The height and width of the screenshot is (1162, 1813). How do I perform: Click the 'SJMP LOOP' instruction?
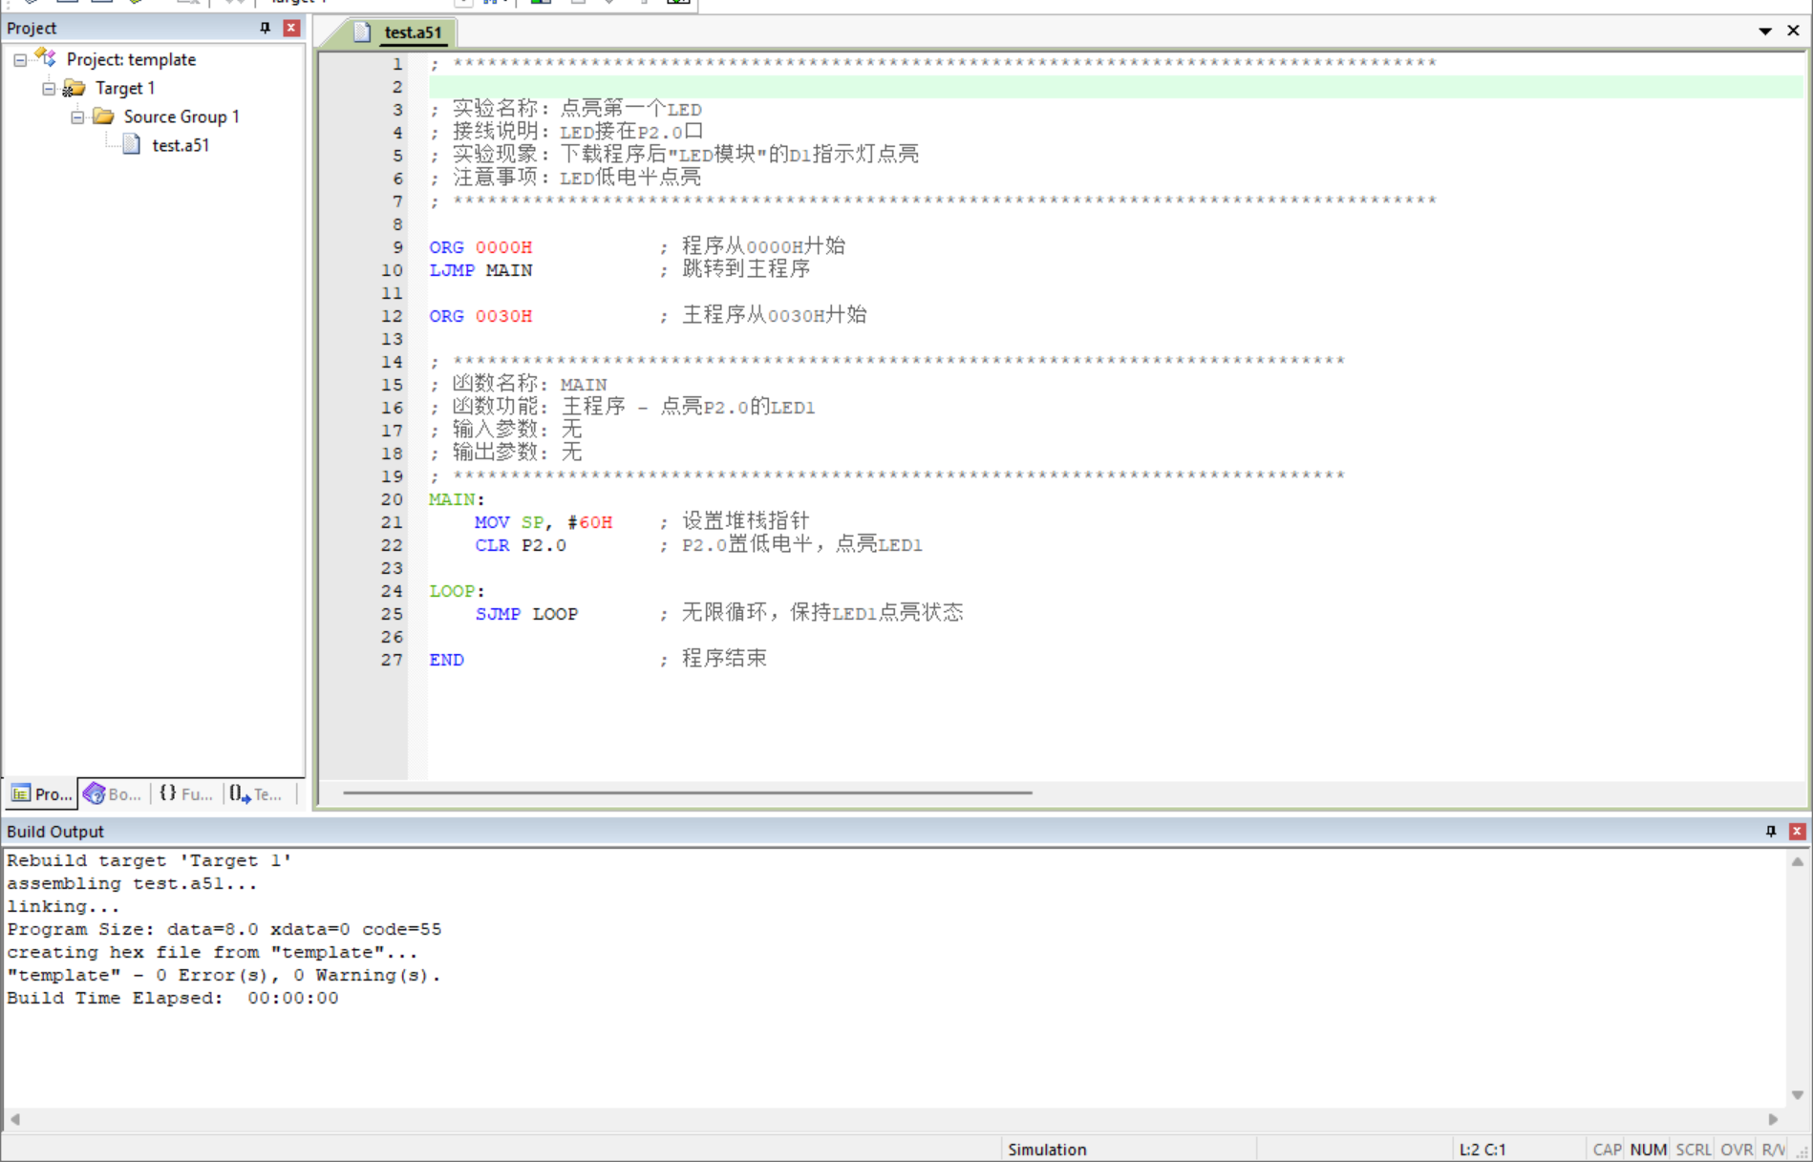point(526,614)
